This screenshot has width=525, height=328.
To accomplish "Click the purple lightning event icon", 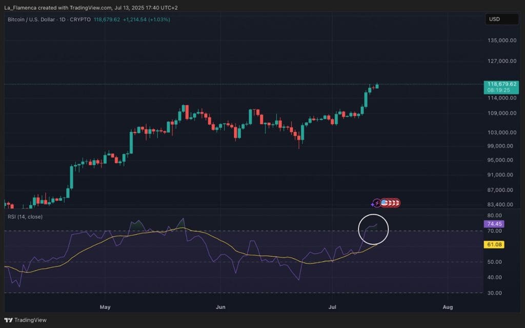I will (x=377, y=203).
